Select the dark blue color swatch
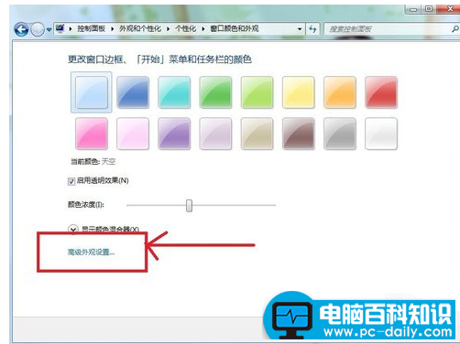Image resolution: width=460 pixels, height=344 pixels. tap(133, 92)
